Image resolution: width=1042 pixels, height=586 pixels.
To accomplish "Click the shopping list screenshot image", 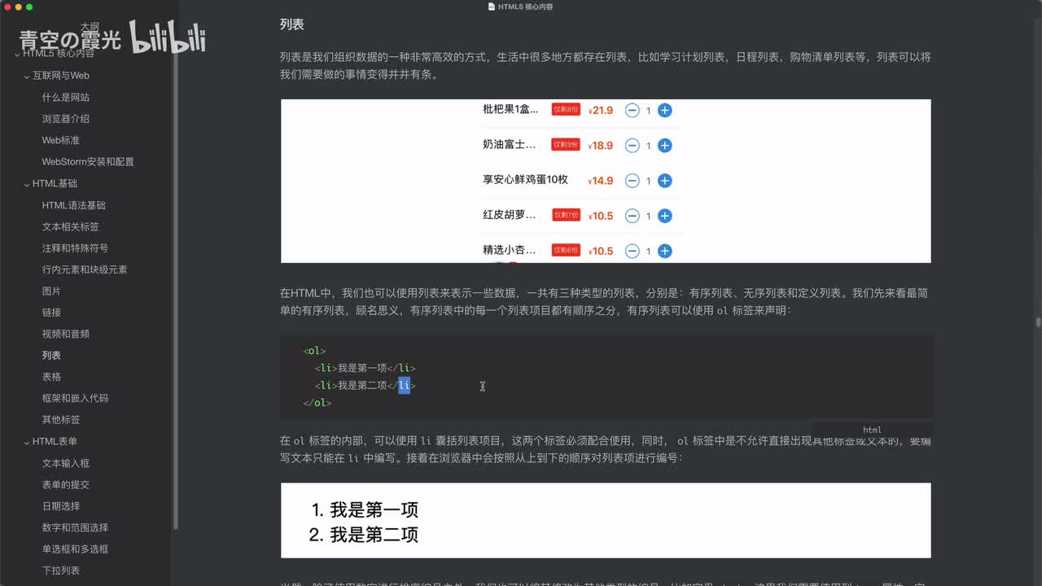I will 606,181.
